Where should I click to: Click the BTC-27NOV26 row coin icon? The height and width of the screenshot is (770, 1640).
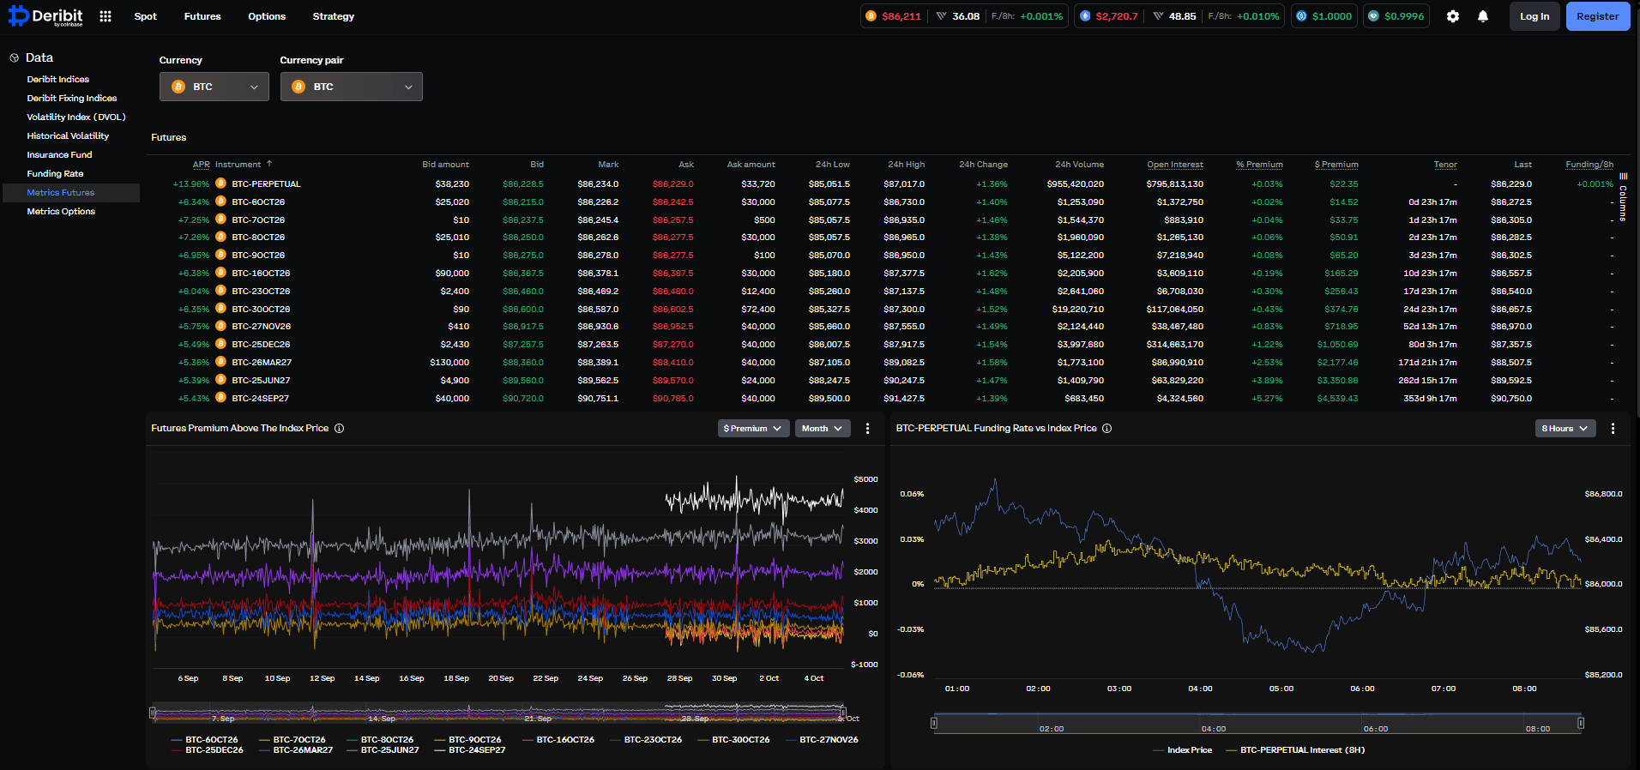[x=220, y=326]
